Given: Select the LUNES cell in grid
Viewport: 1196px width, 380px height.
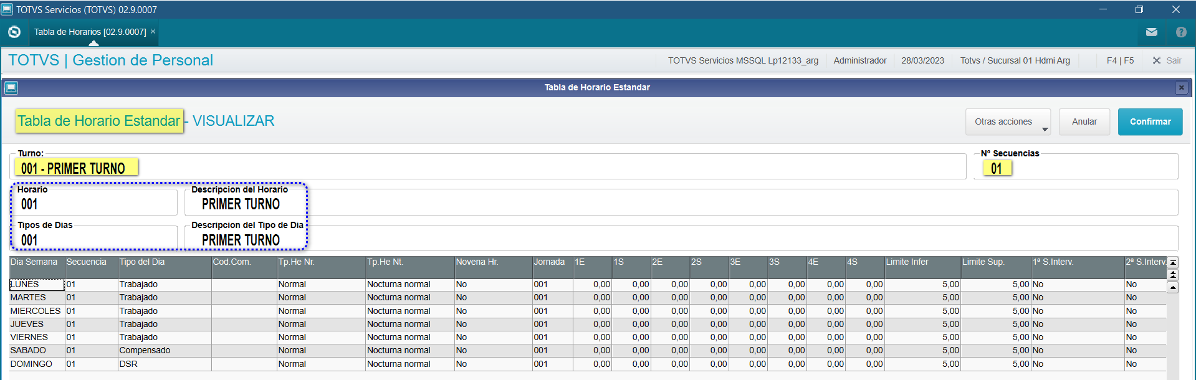Looking at the screenshot, I should [x=37, y=285].
